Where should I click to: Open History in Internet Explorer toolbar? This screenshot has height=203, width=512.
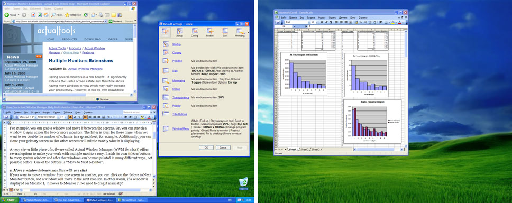pos(86,15)
